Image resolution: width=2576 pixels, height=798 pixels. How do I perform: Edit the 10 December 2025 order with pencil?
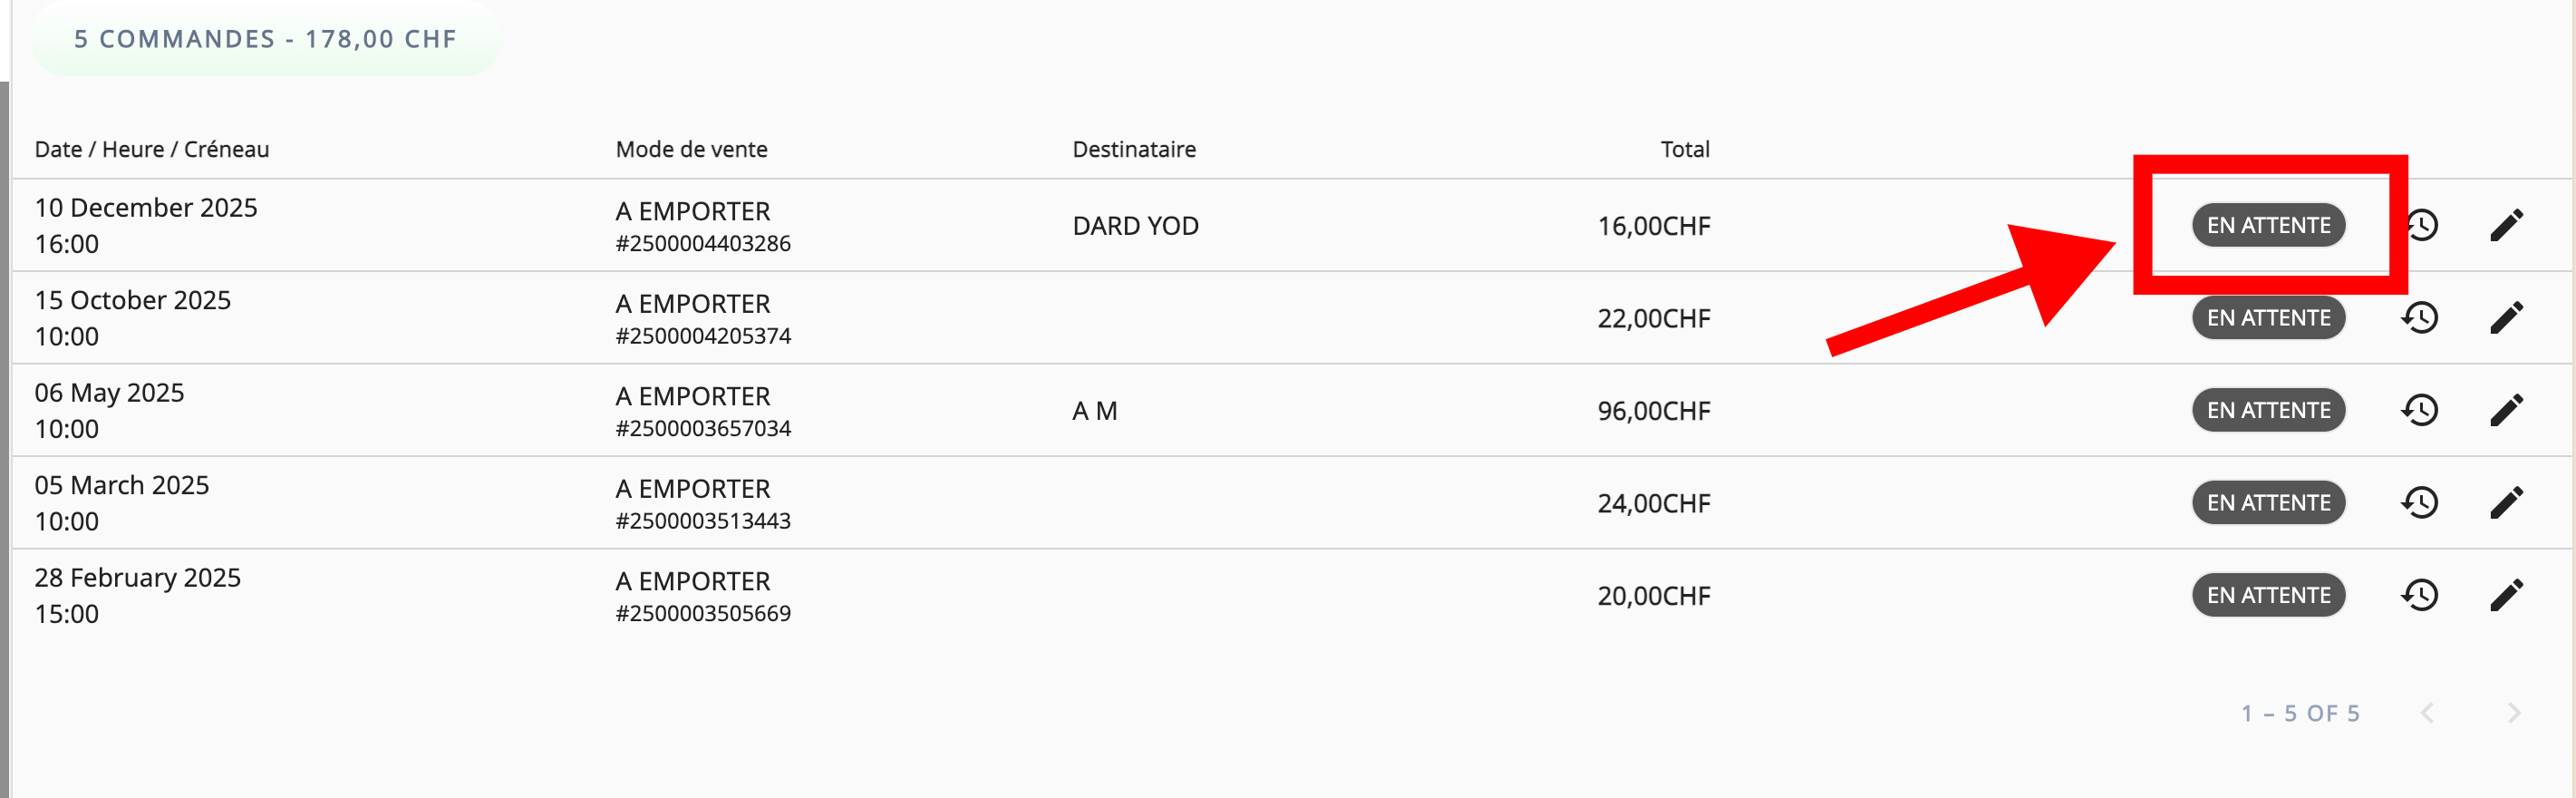2506,225
